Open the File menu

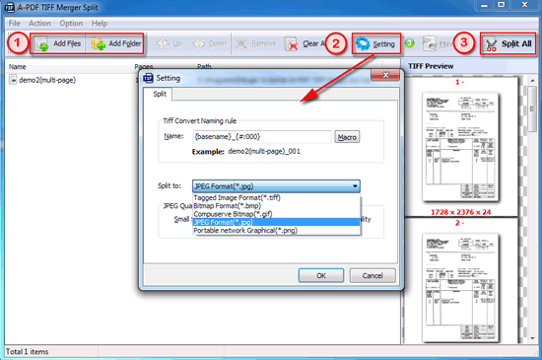(x=14, y=23)
